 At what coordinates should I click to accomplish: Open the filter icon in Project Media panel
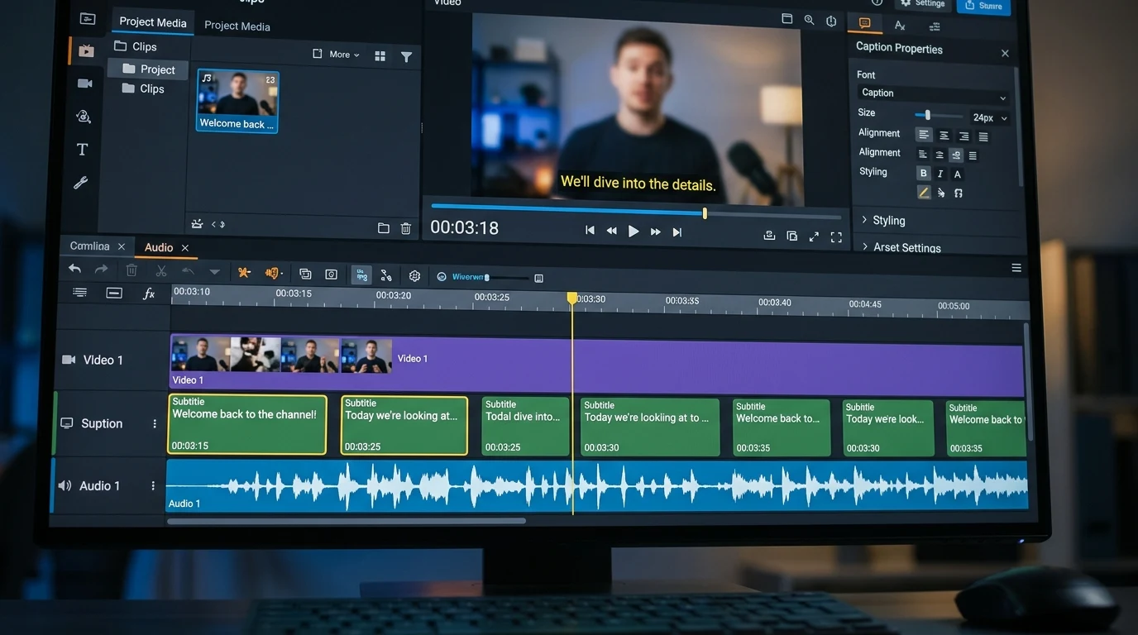point(406,56)
